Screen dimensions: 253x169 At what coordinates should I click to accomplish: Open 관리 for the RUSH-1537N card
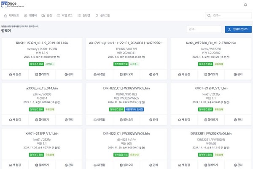tap(69, 74)
